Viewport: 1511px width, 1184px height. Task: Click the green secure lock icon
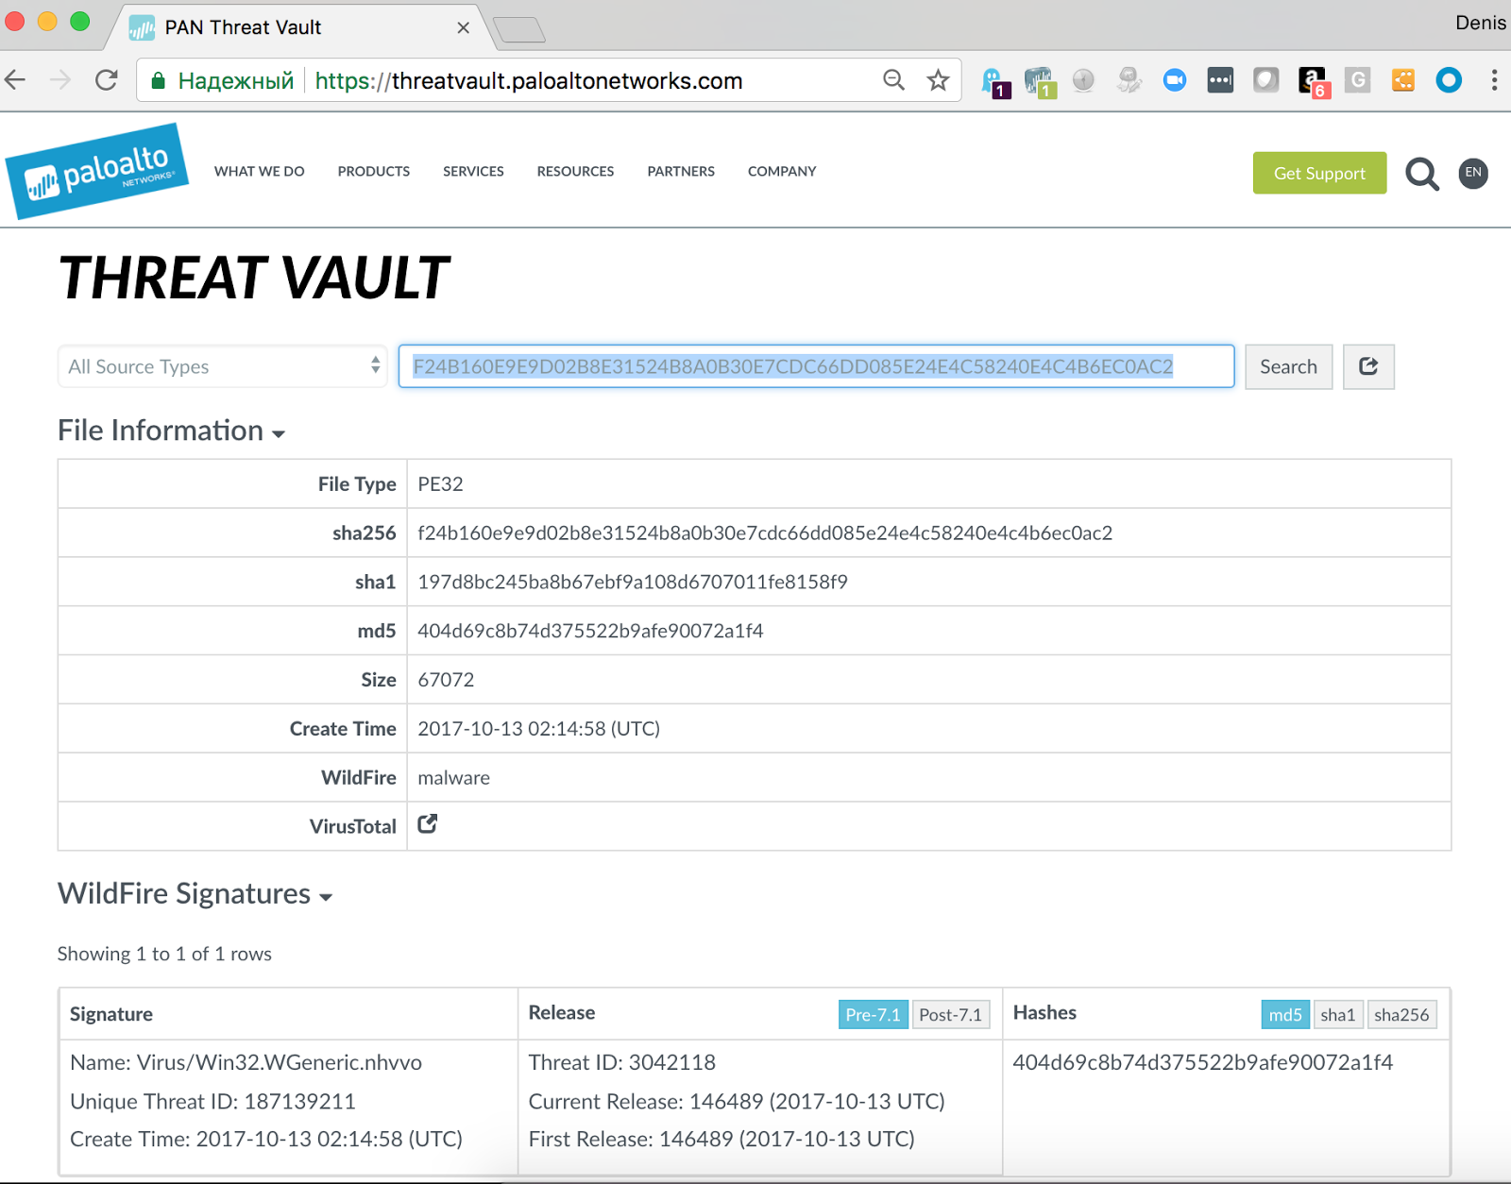[159, 80]
